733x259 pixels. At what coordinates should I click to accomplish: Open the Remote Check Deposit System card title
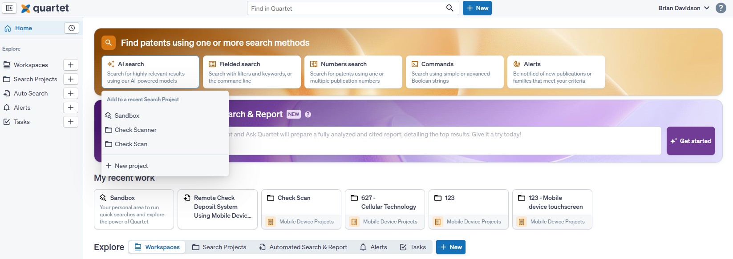pos(223,207)
